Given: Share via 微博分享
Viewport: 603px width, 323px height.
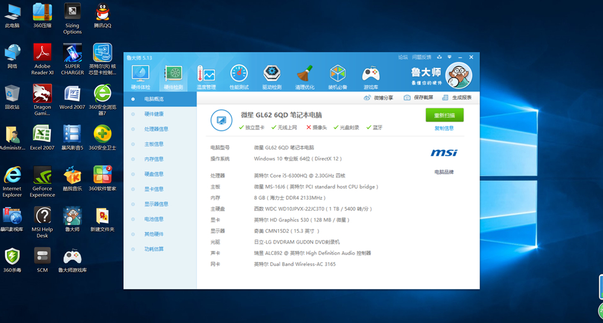Looking at the screenshot, I should pyautogui.click(x=379, y=98).
